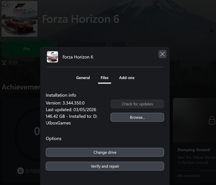Close the Forza Horizon 6 dialog
The height and width of the screenshot is (185, 216).
point(162,54)
